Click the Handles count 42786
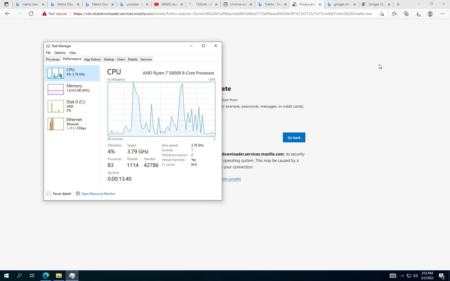The width and height of the screenshot is (450, 281). 151,165
